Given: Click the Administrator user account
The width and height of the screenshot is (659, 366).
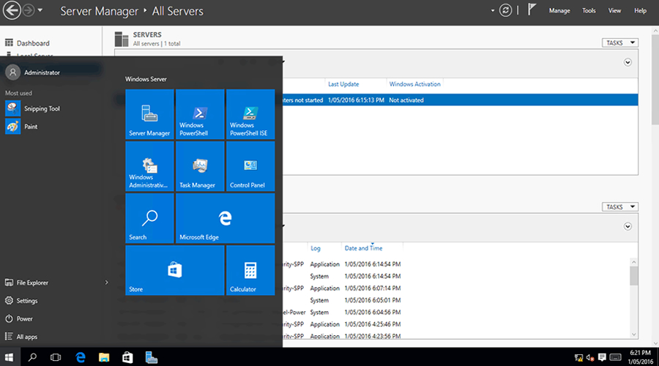Looking at the screenshot, I should [33, 72].
